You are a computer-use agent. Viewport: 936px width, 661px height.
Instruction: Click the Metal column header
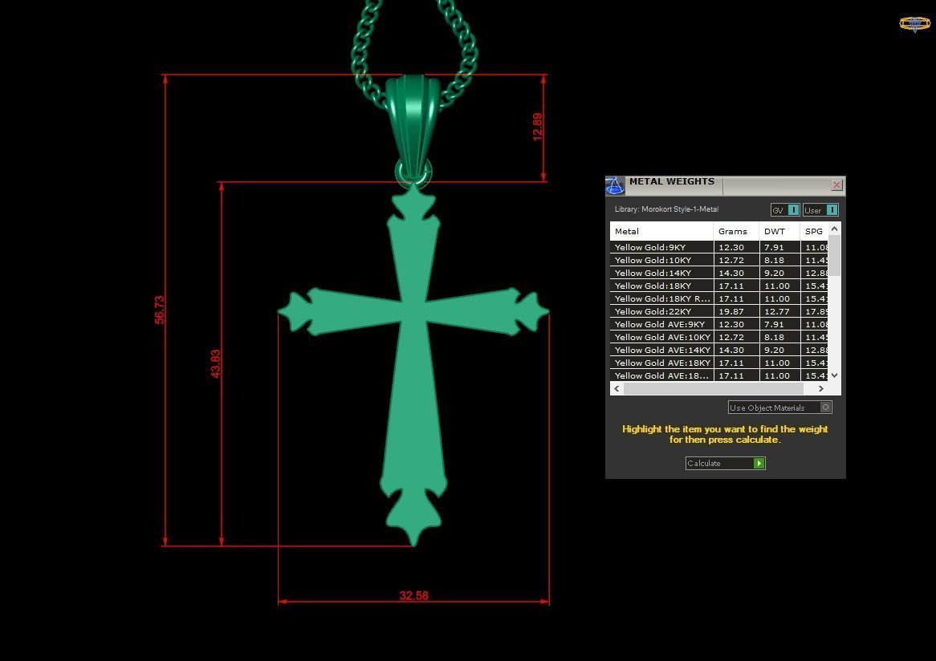(x=661, y=232)
